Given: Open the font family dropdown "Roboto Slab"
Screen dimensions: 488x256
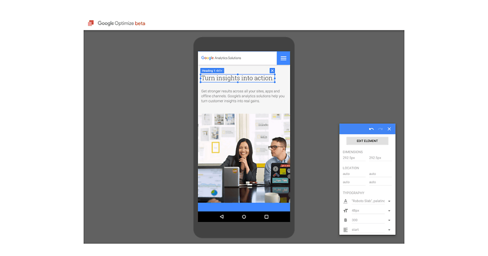Looking at the screenshot, I should 371,201.
